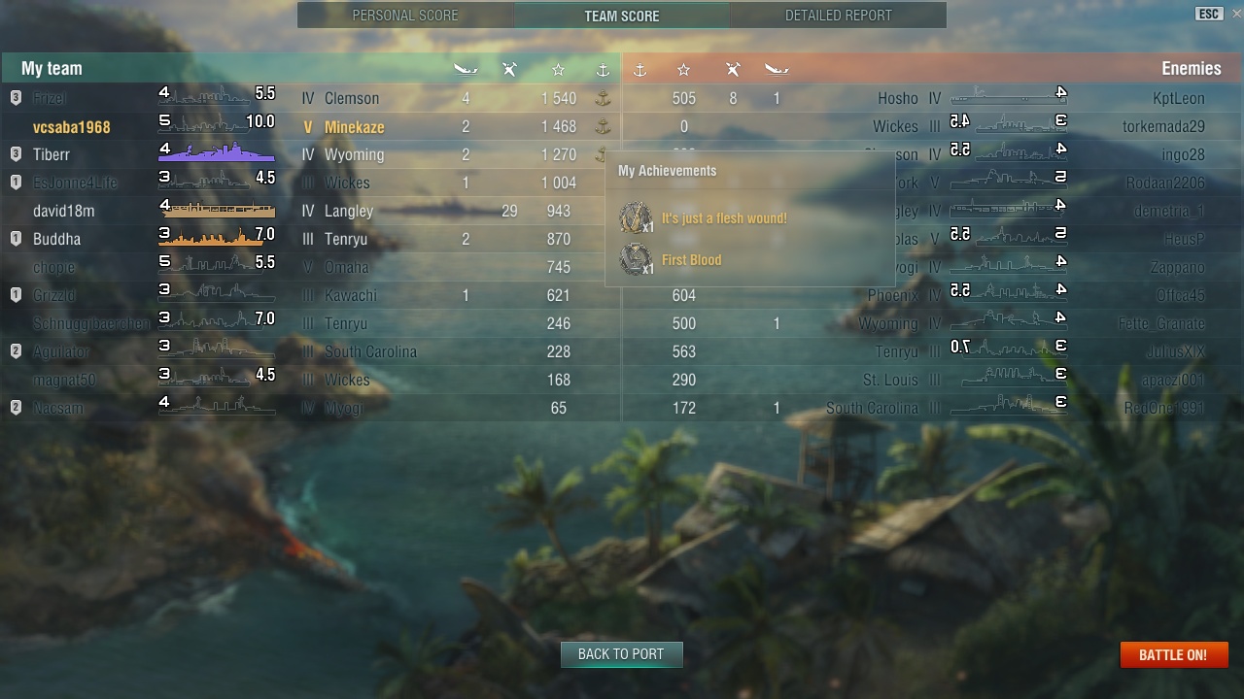Select enemy player KptLeon
Viewport: 1244px width, 699px height.
(x=1178, y=98)
